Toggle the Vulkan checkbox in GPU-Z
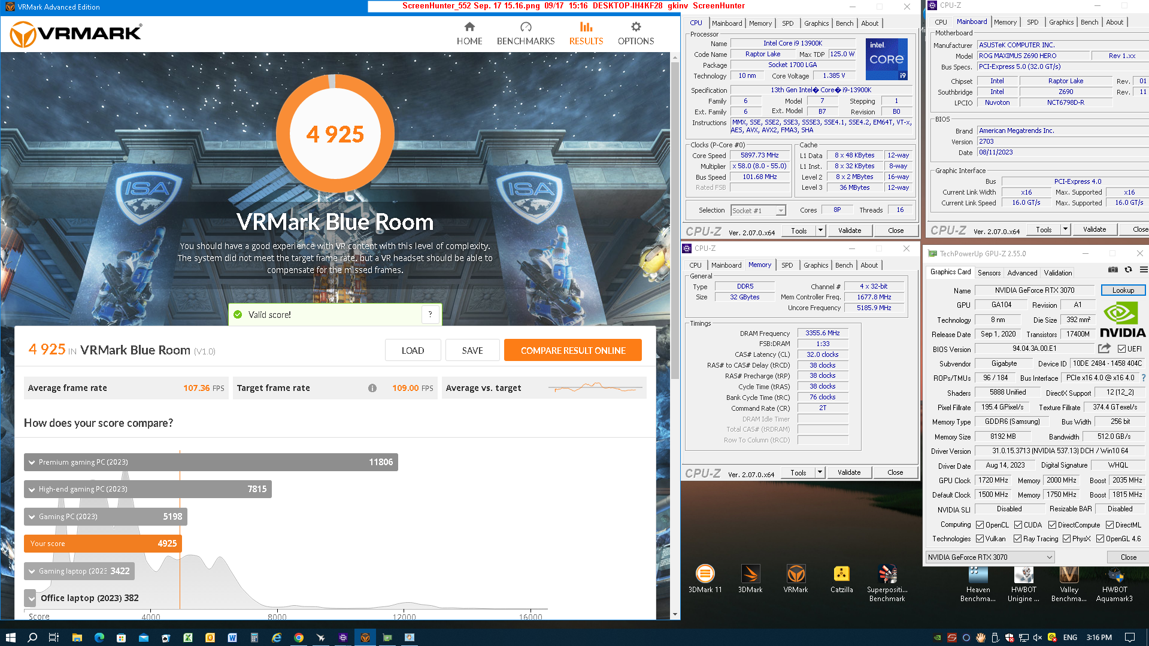Image resolution: width=1149 pixels, height=646 pixels. tap(980, 539)
